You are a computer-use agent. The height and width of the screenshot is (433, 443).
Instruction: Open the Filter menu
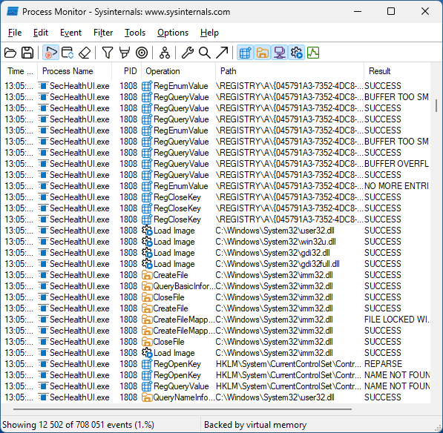(x=103, y=33)
